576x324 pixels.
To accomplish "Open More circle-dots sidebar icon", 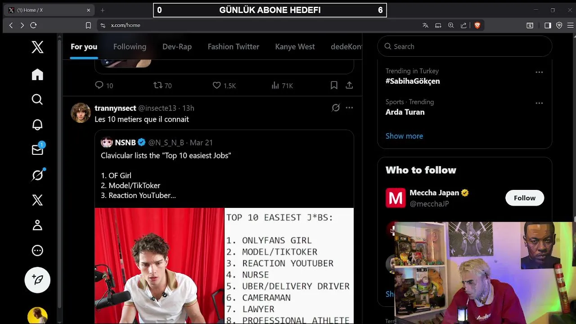I will pyautogui.click(x=37, y=251).
